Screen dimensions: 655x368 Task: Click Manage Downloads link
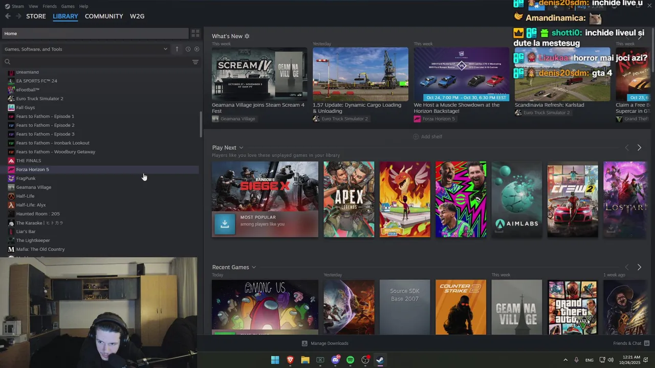(x=330, y=343)
